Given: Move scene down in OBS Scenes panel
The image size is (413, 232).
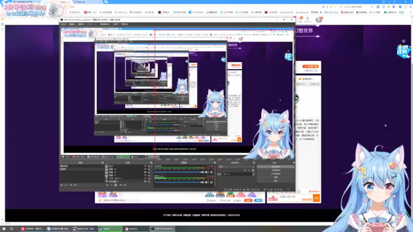Looking at the screenshot, I should [x=75, y=185].
